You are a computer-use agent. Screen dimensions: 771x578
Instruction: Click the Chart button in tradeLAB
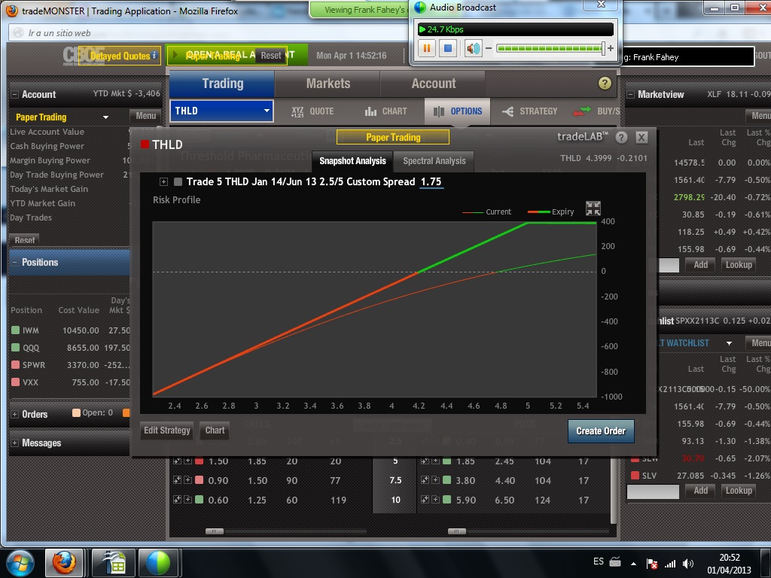(x=215, y=430)
